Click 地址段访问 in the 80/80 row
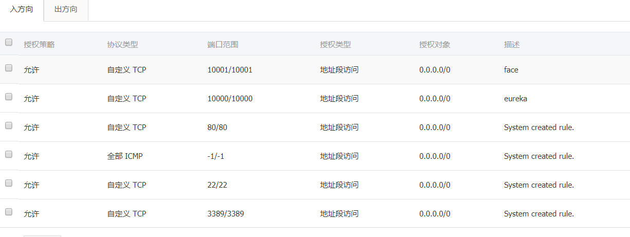630x237 pixels. pos(339,127)
